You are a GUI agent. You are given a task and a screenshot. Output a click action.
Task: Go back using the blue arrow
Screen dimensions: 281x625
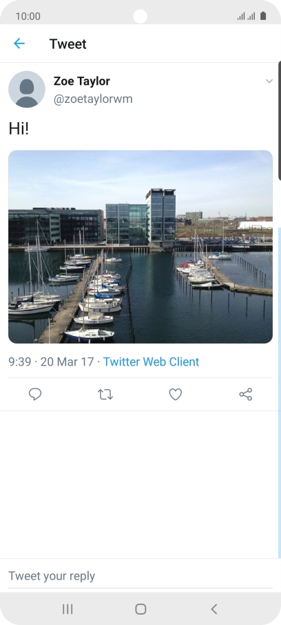19,43
